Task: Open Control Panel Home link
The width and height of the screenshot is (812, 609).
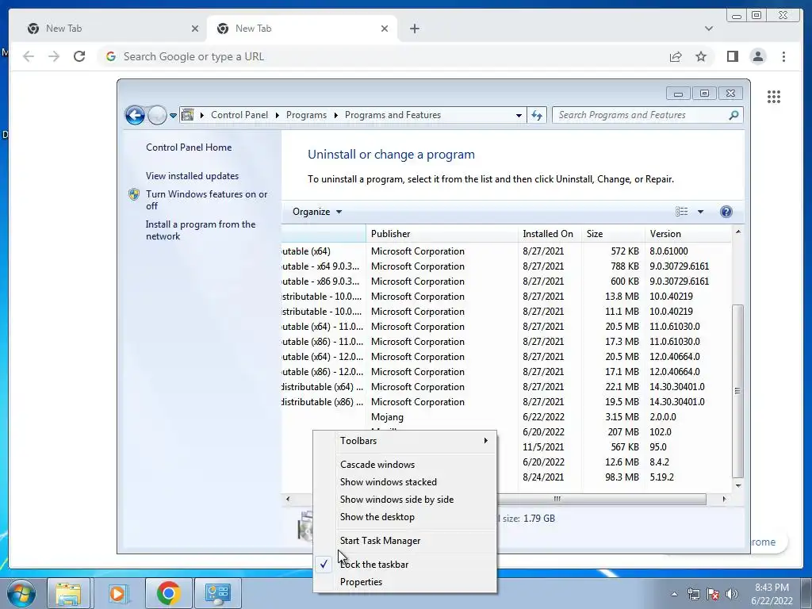Action: coord(189,147)
